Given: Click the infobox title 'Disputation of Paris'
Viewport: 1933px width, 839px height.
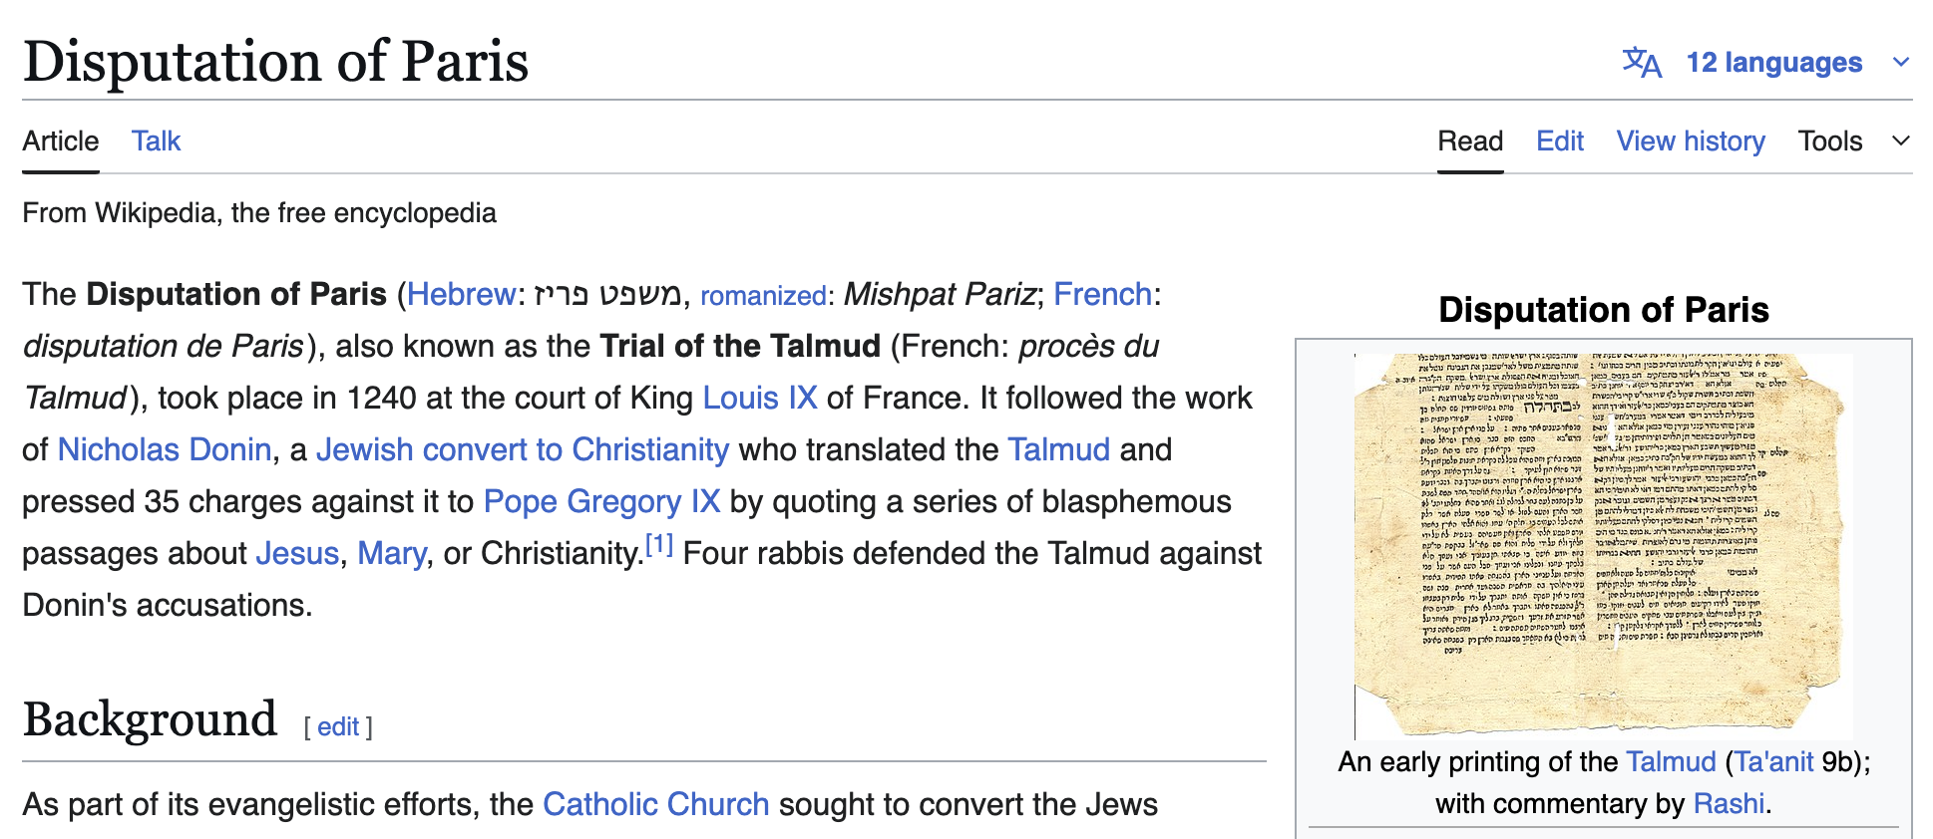Looking at the screenshot, I should (1604, 310).
